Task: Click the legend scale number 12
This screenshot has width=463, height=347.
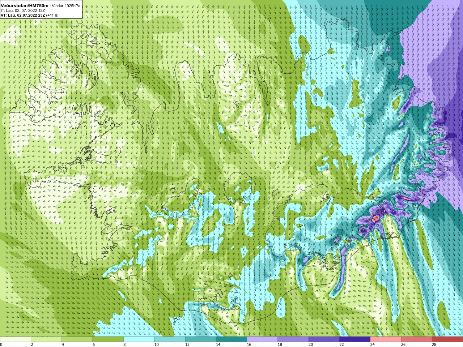Action: (x=187, y=344)
